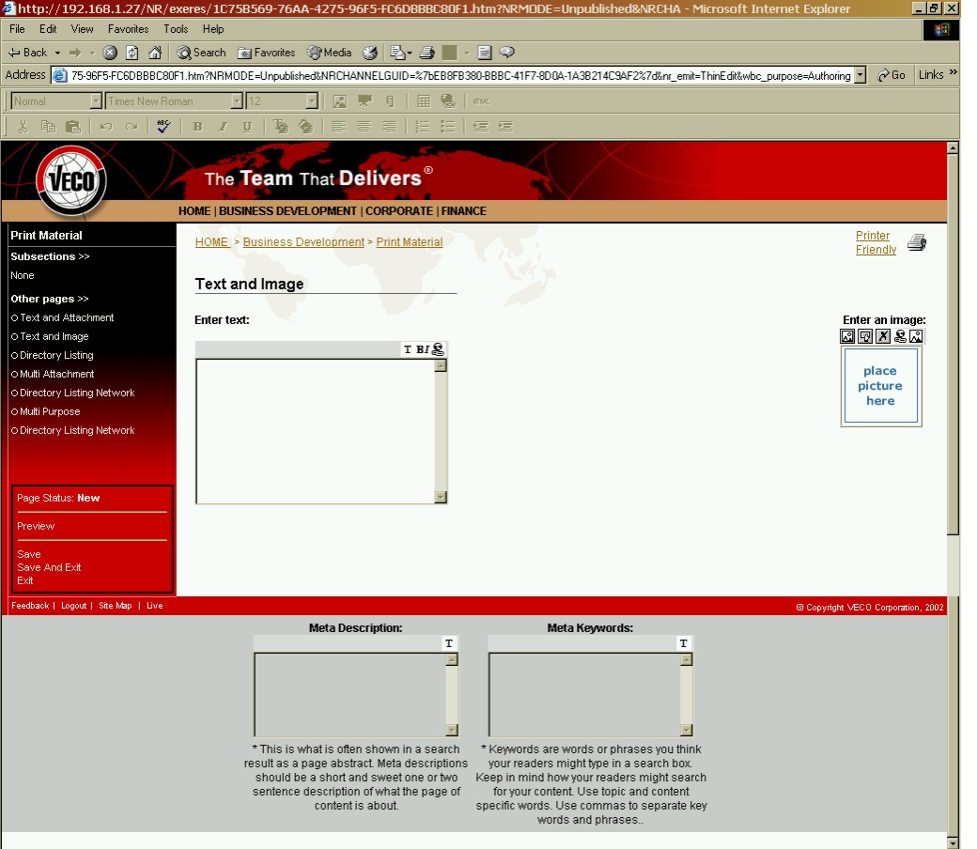977x849 pixels.
Task: Select BUSINESS DEVELOPMENT in the site navigation
Action: (287, 211)
